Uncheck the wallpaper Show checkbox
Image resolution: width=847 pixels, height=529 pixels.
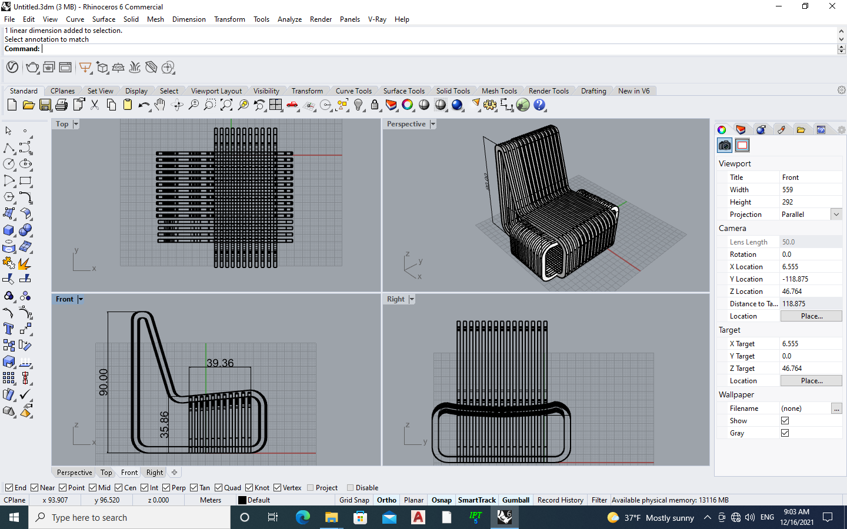(785, 421)
